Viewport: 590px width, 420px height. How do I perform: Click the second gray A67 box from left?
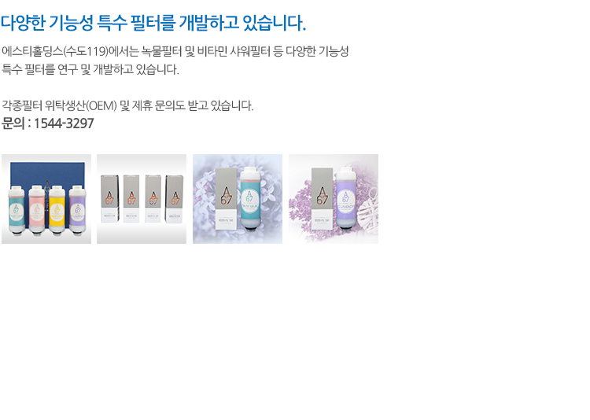(x=131, y=199)
